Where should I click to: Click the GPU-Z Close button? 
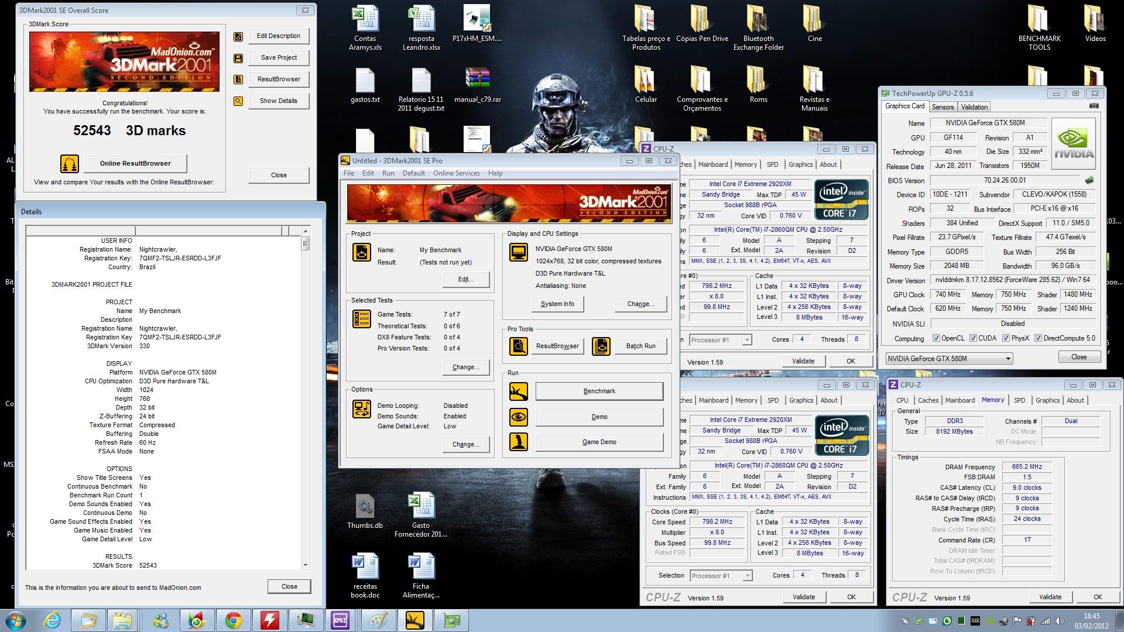[x=1079, y=357]
